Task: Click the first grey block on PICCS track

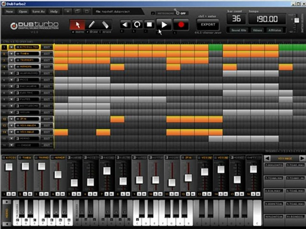Action: [x=61, y=80]
